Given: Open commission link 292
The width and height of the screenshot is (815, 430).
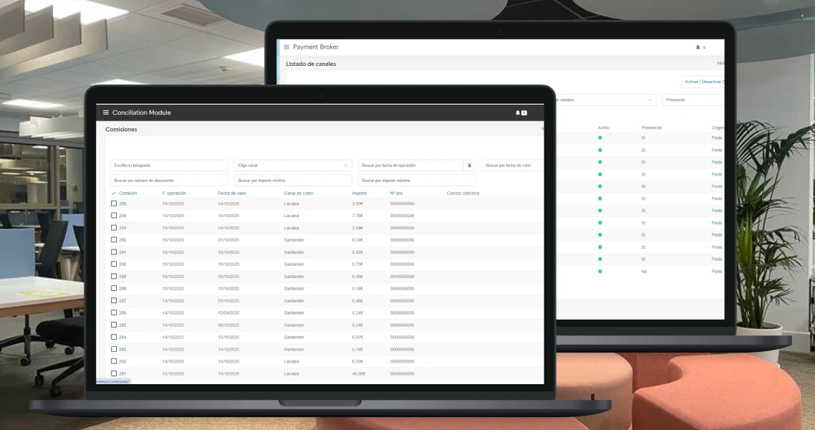Looking at the screenshot, I should coord(122,240).
